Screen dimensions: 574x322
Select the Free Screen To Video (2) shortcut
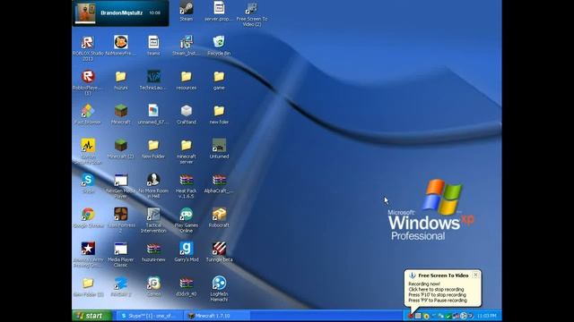251,13
